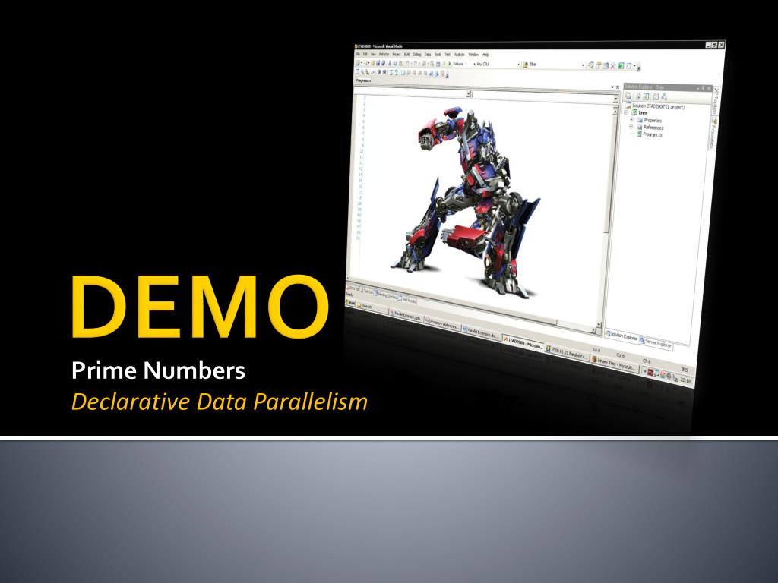Switch to the Solution Explorer bottom tab
The width and height of the screenshot is (778, 583).
(x=621, y=336)
